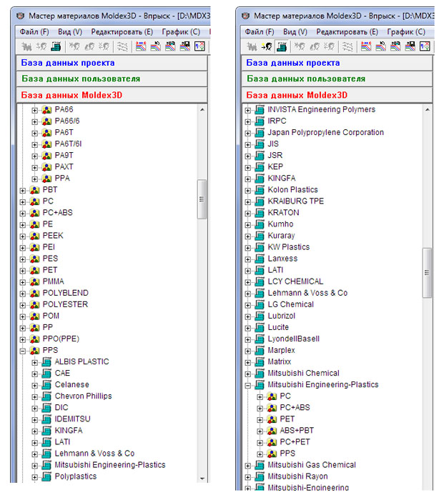
Task: Click the producer icon beside Lanxess
Action: coord(260,259)
